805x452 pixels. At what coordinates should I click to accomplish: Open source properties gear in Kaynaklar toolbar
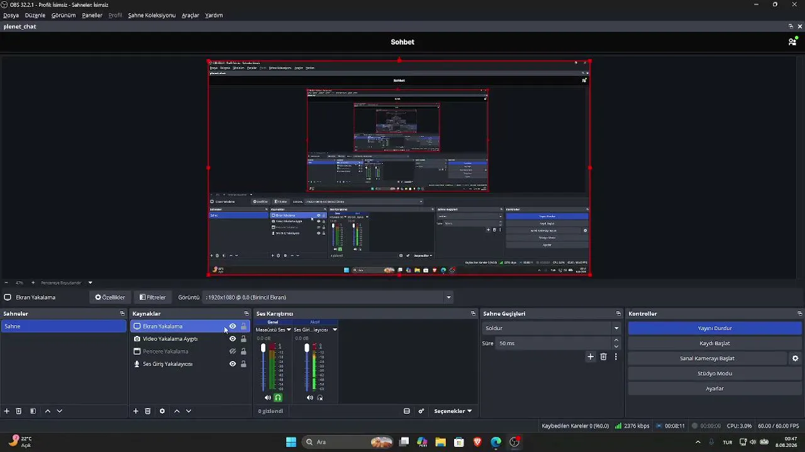[x=162, y=411]
